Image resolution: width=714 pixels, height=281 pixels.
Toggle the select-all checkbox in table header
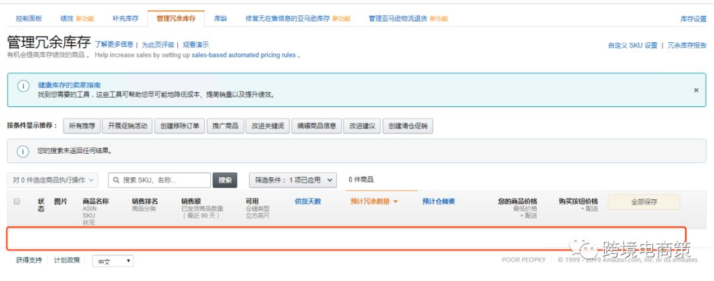click(x=17, y=201)
